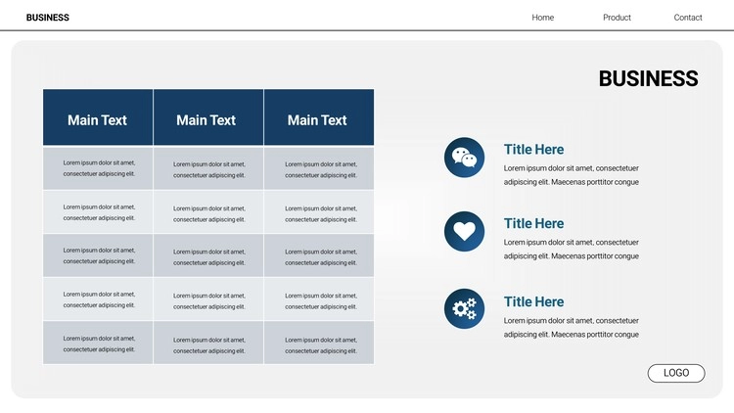
Task: Click the Title Here beside the heart icon
Action: (x=533, y=223)
